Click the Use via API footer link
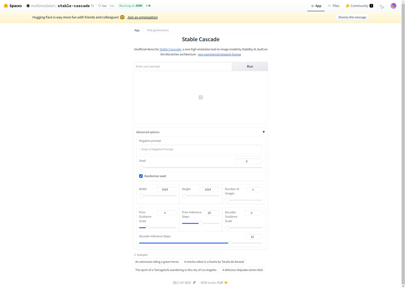The width and height of the screenshot is (405, 288). pos(184,283)
